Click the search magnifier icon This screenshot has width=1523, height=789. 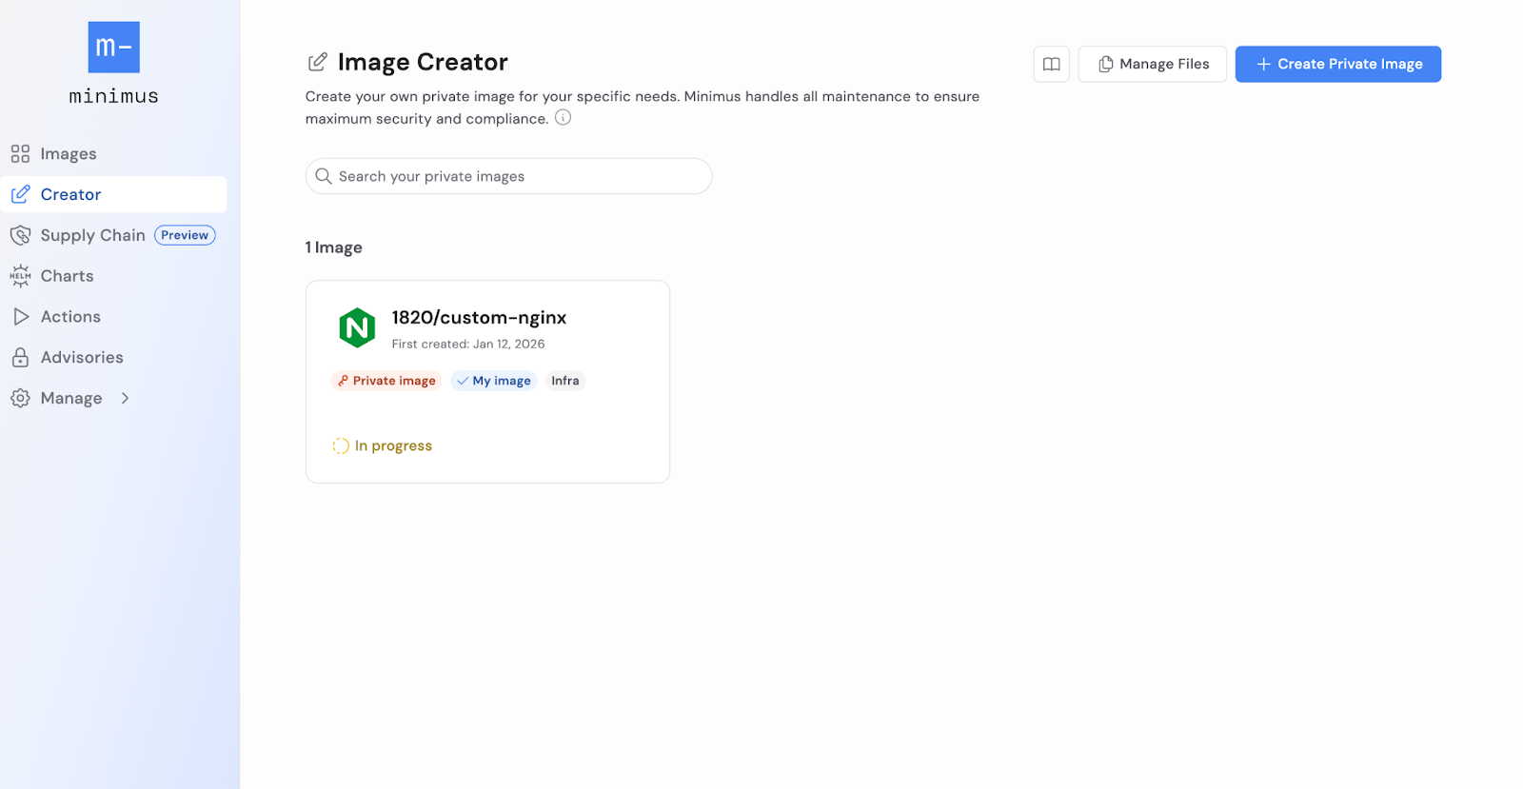click(324, 176)
